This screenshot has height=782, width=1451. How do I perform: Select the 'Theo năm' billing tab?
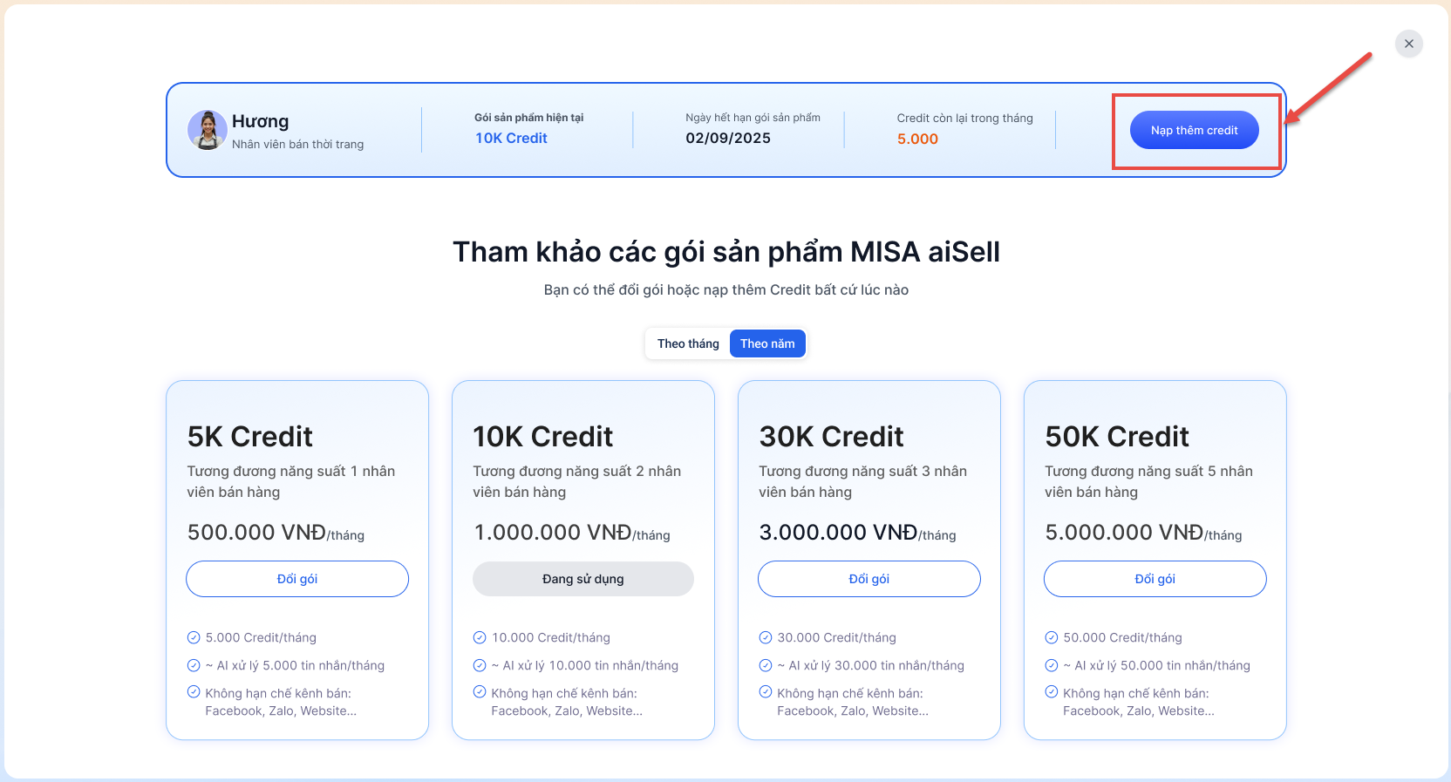767,343
